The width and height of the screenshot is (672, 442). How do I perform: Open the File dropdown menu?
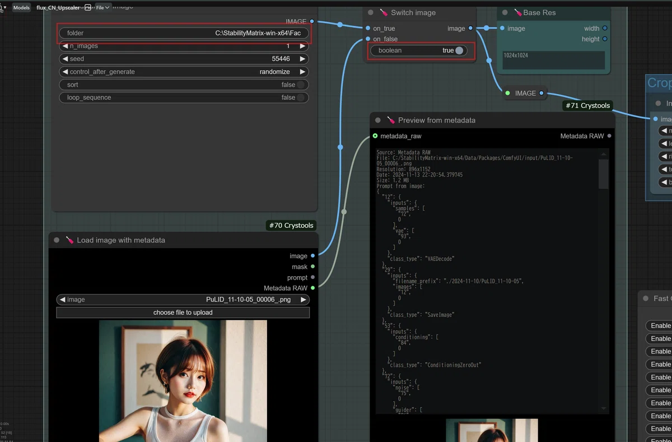tap(103, 7)
